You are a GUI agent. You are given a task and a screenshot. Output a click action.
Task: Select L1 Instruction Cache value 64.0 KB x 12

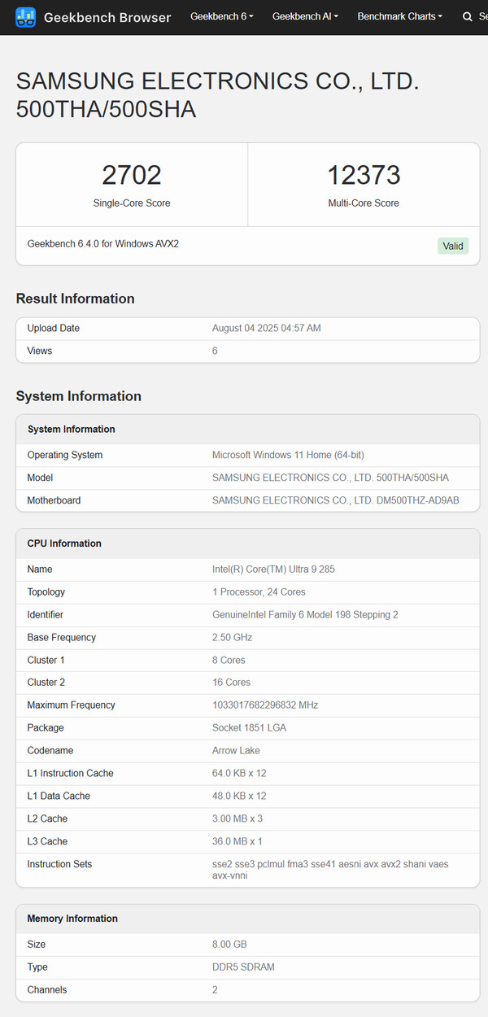(x=239, y=774)
